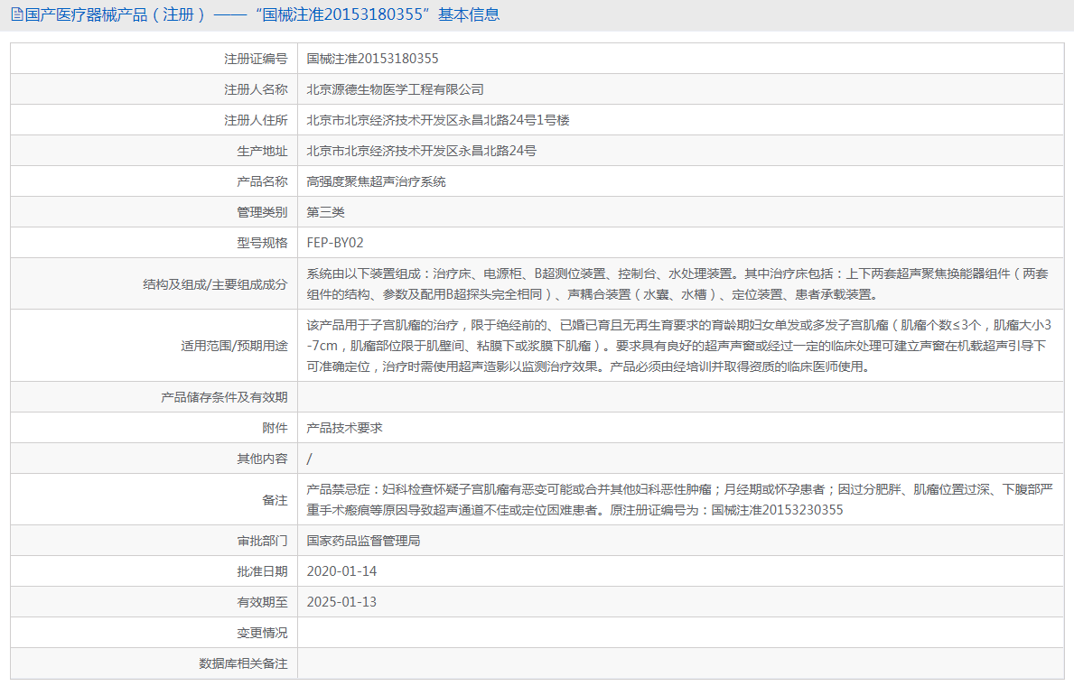Click the 型号规格 label

tap(262, 243)
